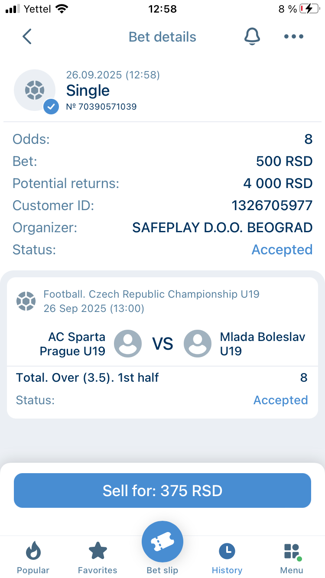Viewport: 325px width, 578px height.
Task: Switch to the History tab
Action: (227, 558)
